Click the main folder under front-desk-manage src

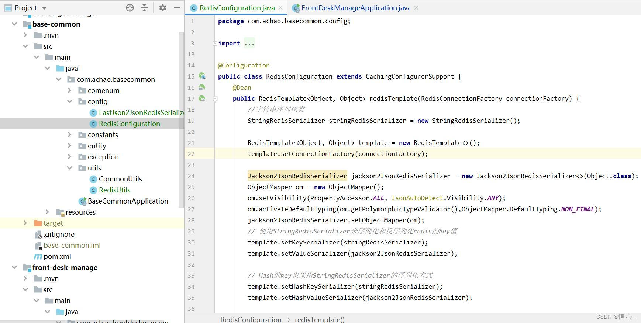point(62,301)
